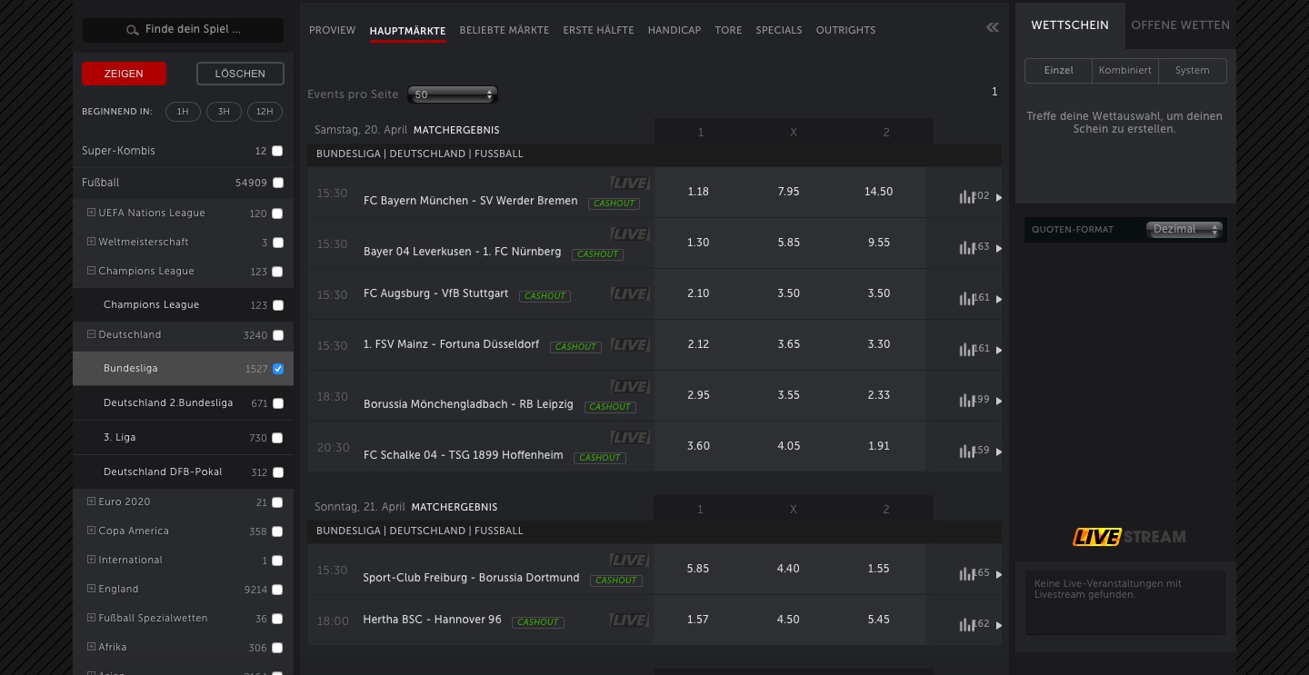This screenshot has height=675, width=1309.
Task: Switch to the HANDICAP tab
Action: coord(674,30)
